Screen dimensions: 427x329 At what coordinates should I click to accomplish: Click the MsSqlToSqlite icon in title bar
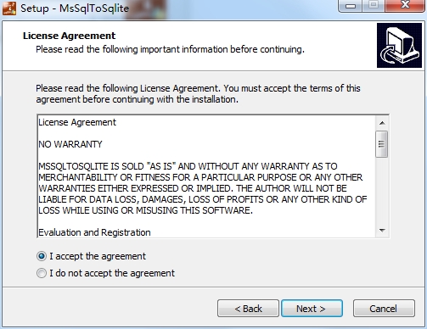(x=8, y=8)
